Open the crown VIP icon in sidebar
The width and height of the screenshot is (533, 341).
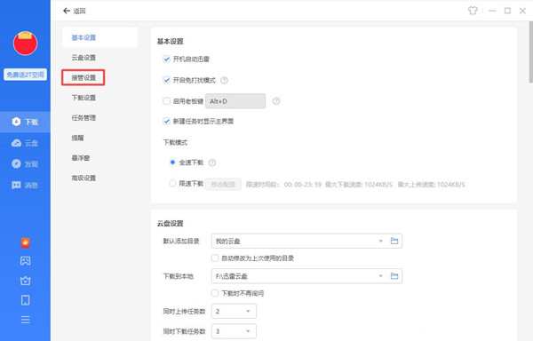(25, 281)
